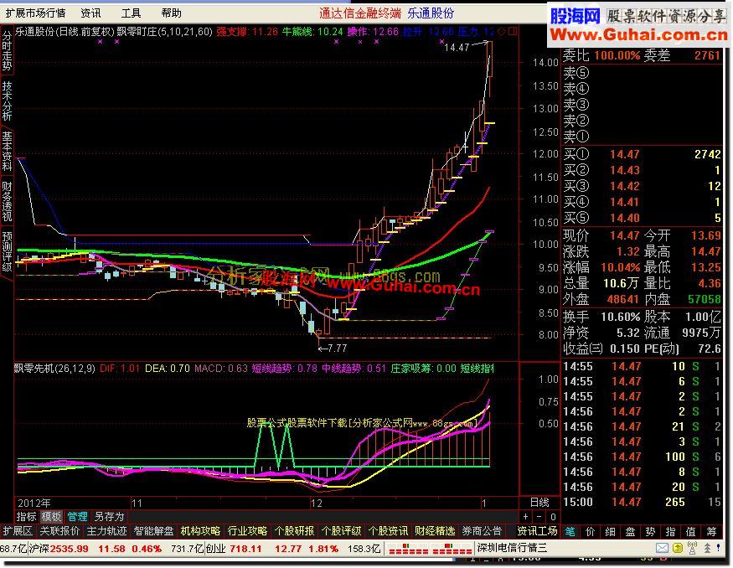The height and width of the screenshot is (568, 733).
Task: Select the 指 index tab
Action: click(x=671, y=531)
